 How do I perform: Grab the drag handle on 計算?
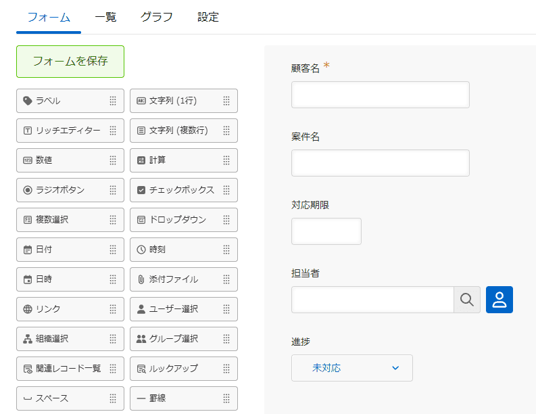[226, 160]
